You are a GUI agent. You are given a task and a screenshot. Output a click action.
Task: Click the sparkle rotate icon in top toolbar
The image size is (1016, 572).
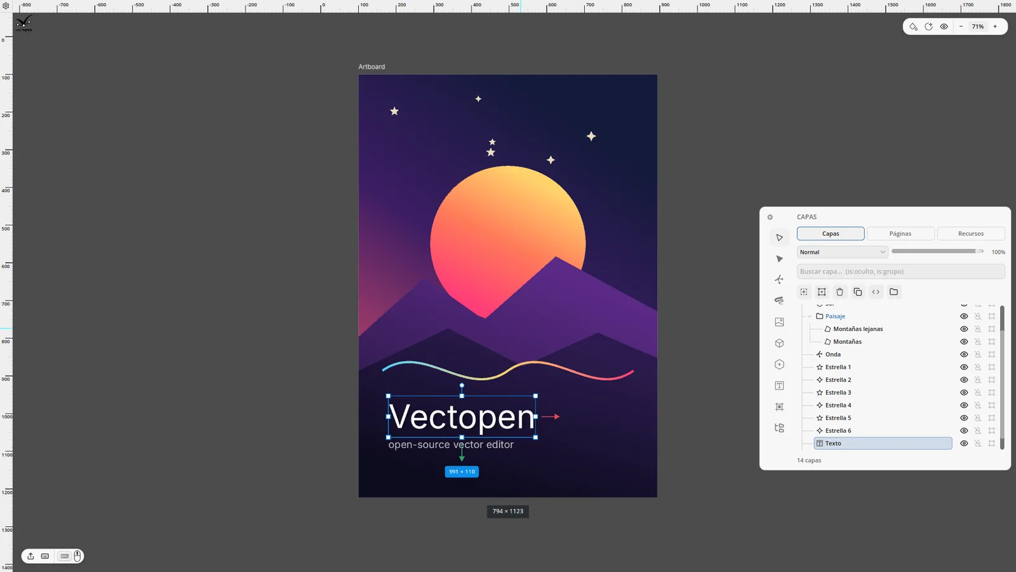pyautogui.click(x=928, y=27)
